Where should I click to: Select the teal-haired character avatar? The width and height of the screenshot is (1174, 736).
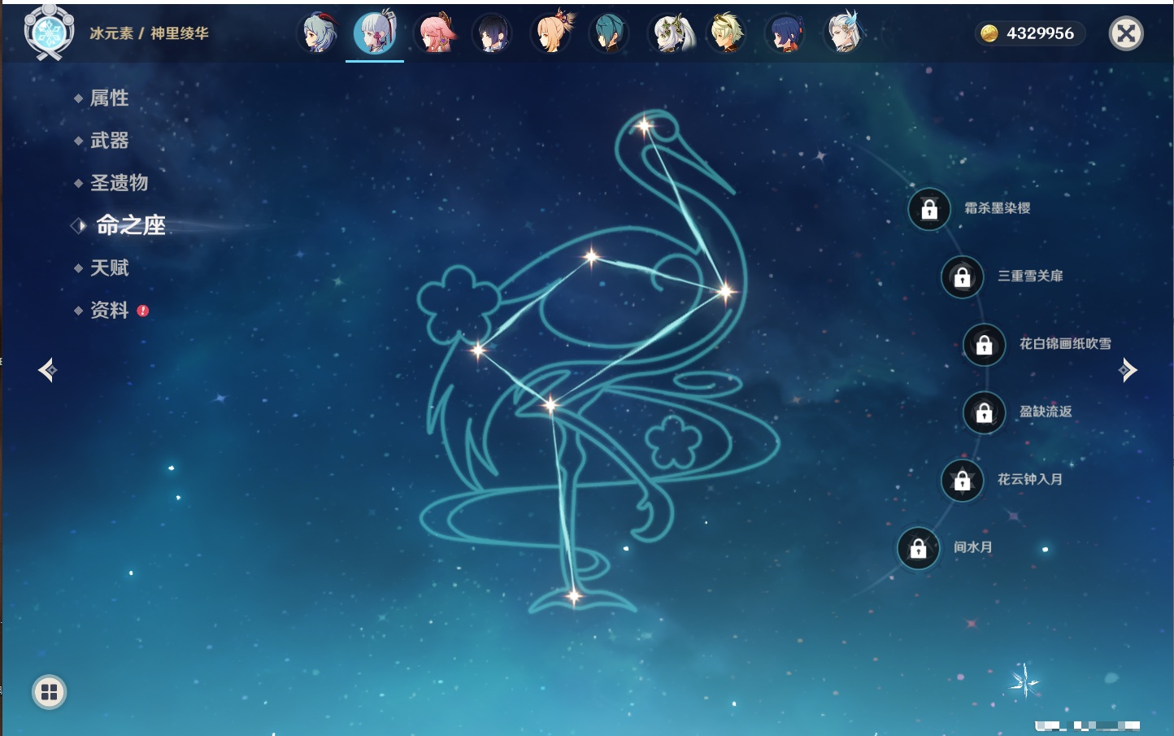[x=609, y=33]
